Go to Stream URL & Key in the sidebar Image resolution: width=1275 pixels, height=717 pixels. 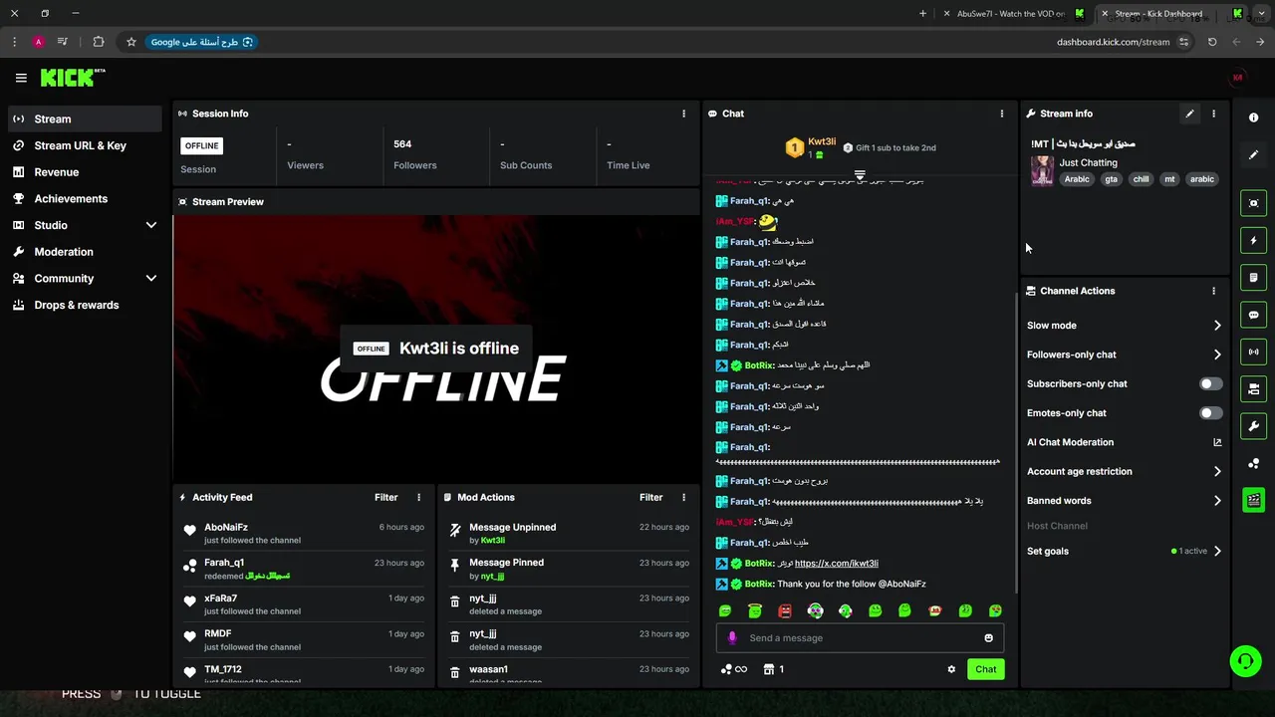tap(85, 145)
